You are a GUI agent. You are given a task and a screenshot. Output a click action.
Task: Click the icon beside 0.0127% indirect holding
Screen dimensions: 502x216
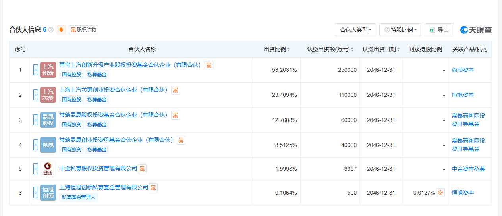440,193
